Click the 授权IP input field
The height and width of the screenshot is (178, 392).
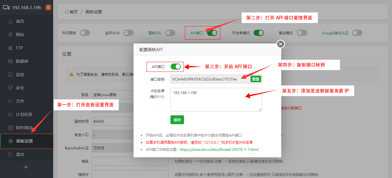click(x=130, y=174)
